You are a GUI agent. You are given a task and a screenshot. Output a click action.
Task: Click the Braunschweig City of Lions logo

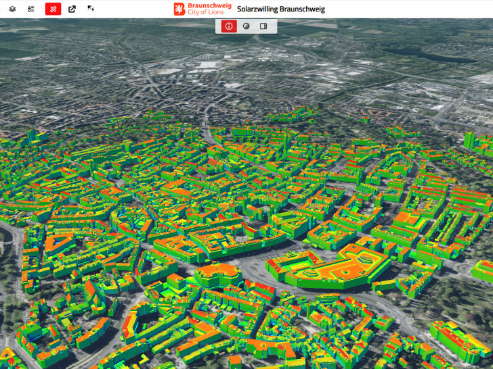[202, 9]
